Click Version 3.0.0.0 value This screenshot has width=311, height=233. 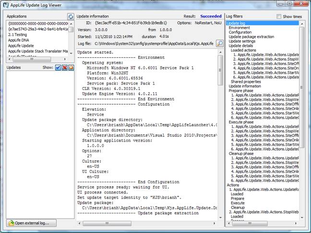pyautogui.click(x=101, y=30)
